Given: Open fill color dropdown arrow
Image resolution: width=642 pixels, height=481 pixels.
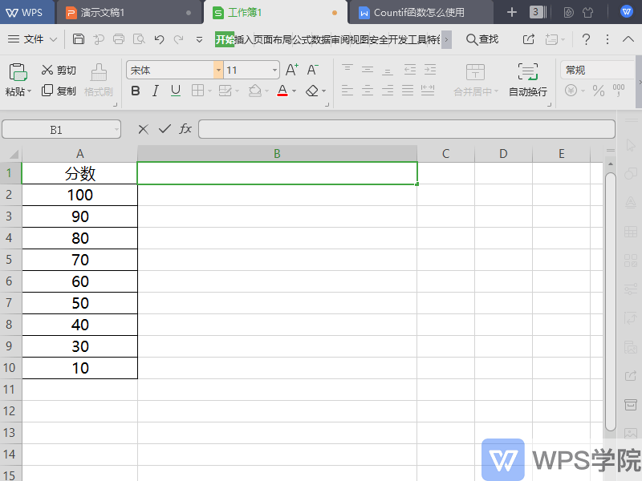Looking at the screenshot, I should point(266,91).
